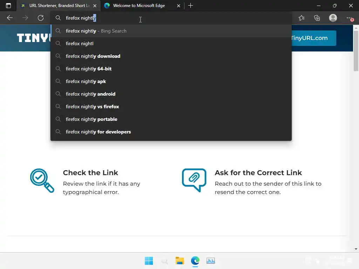The image size is (359, 269).
Task: Switch to Welcome to Microsoft Edge tab
Action: tap(142, 6)
